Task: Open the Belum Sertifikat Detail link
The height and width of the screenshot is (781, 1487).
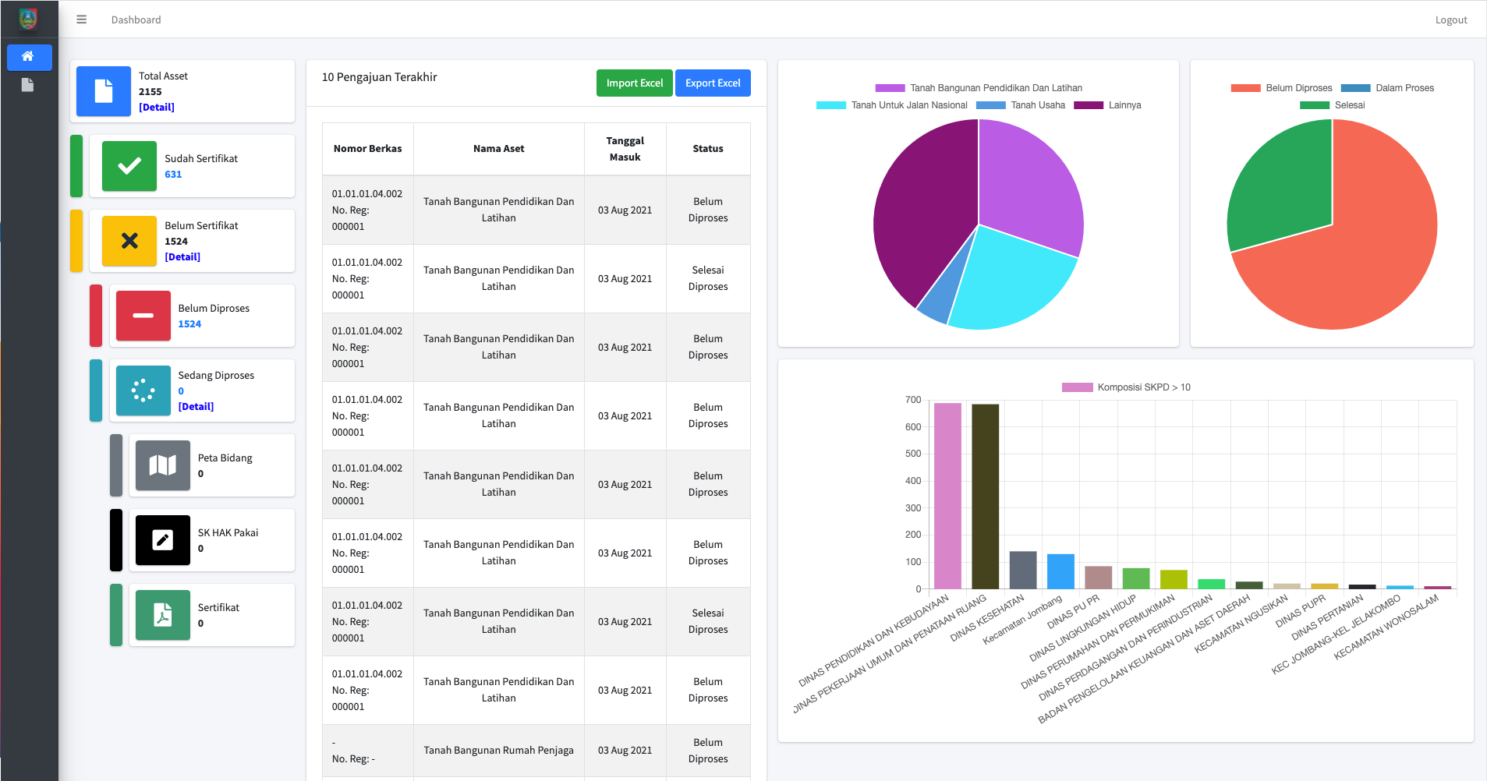Action: tap(182, 257)
